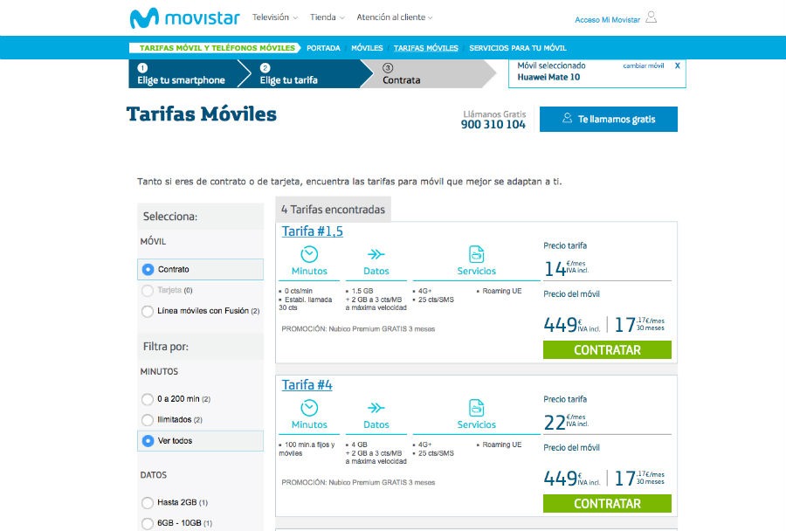Click the Datos arrows icon in Tarifa #1,5
This screenshot has height=531, width=786.
click(x=376, y=254)
